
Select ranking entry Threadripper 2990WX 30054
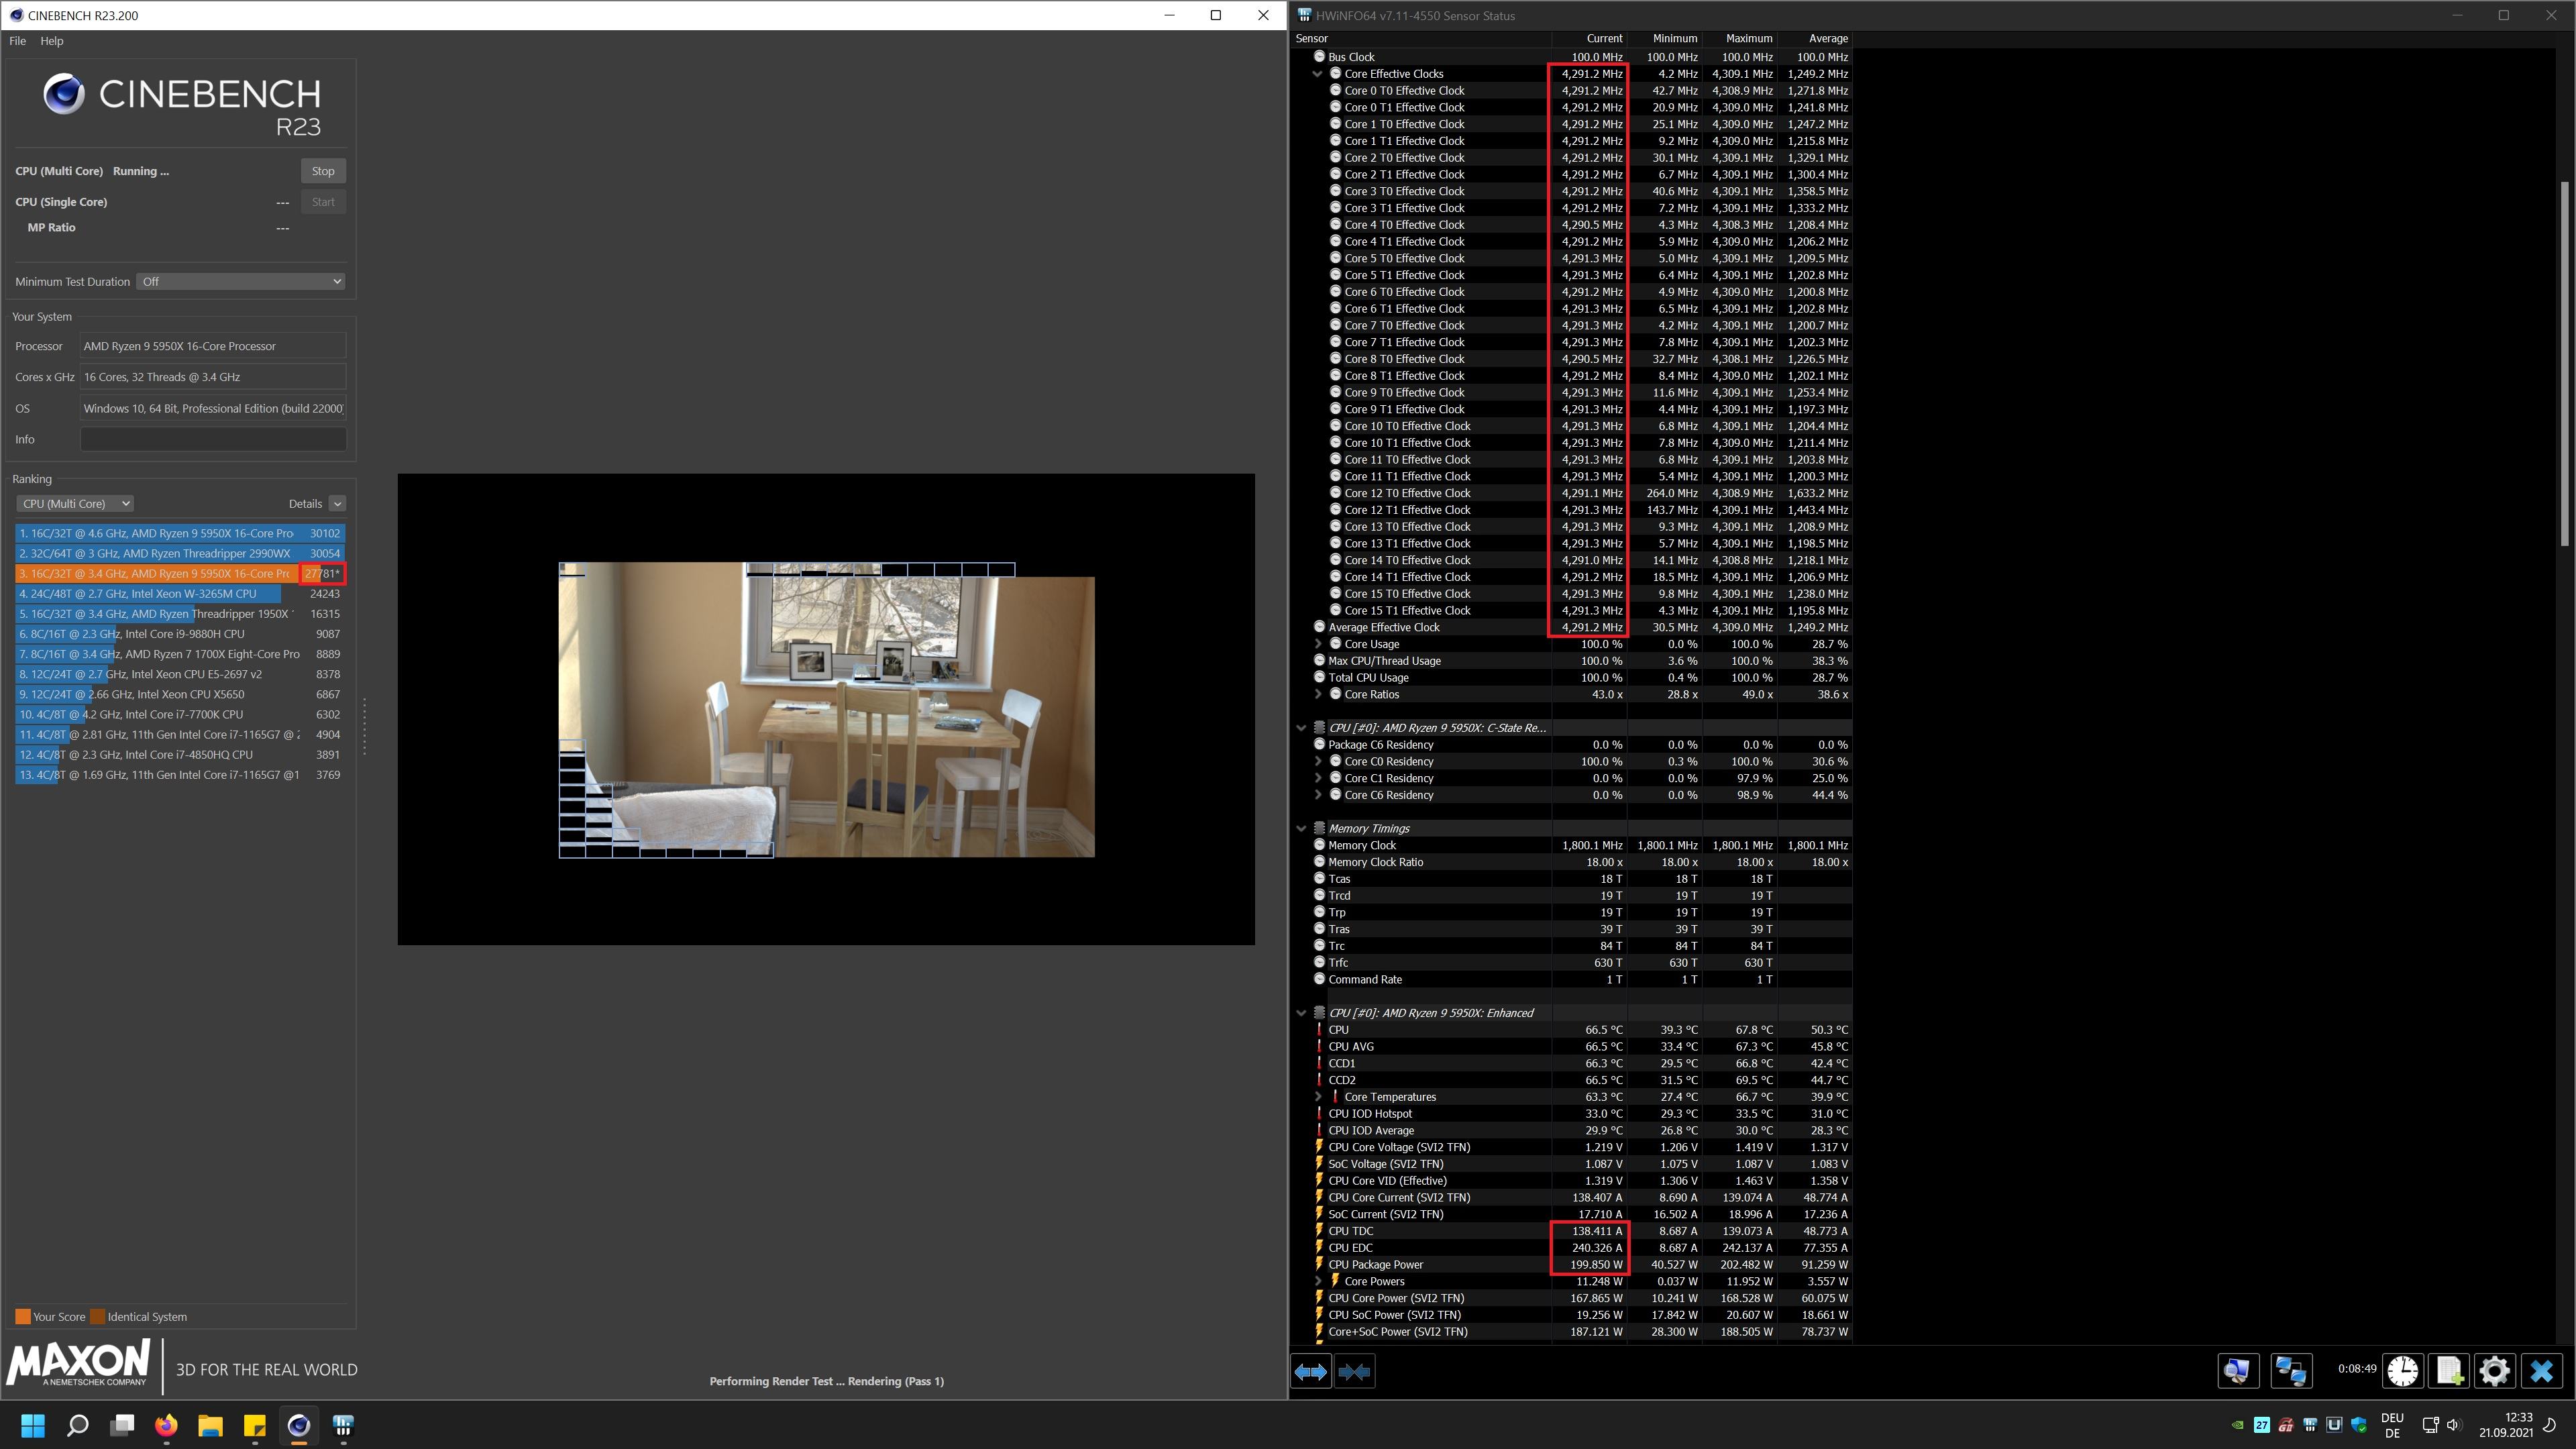pyautogui.click(x=180, y=553)
